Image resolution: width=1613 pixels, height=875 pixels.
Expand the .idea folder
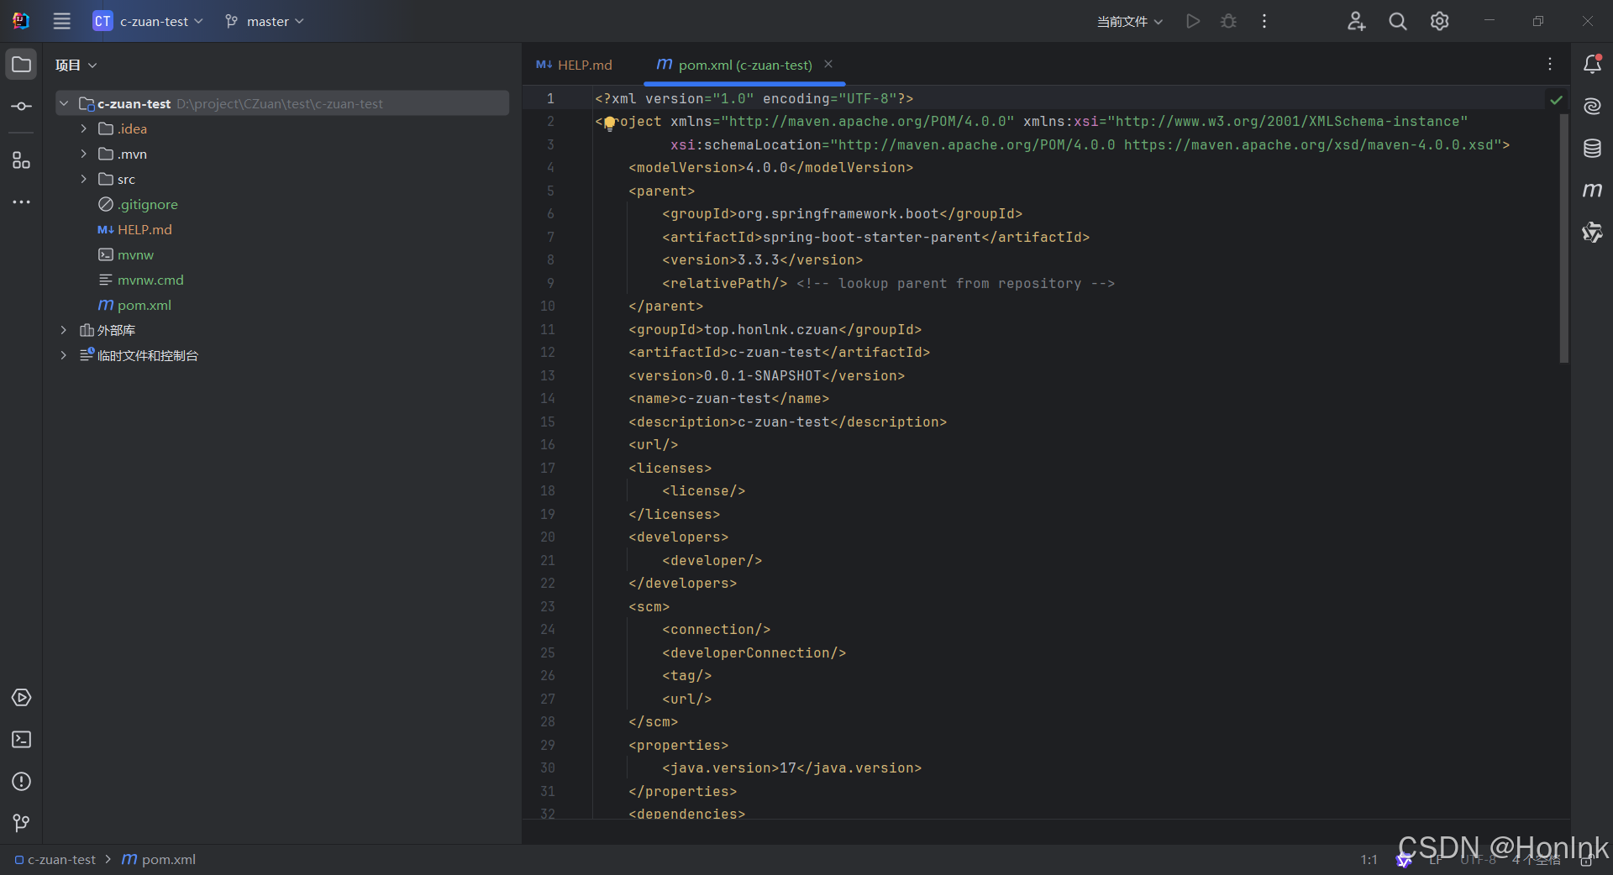(x=83, y=128)
